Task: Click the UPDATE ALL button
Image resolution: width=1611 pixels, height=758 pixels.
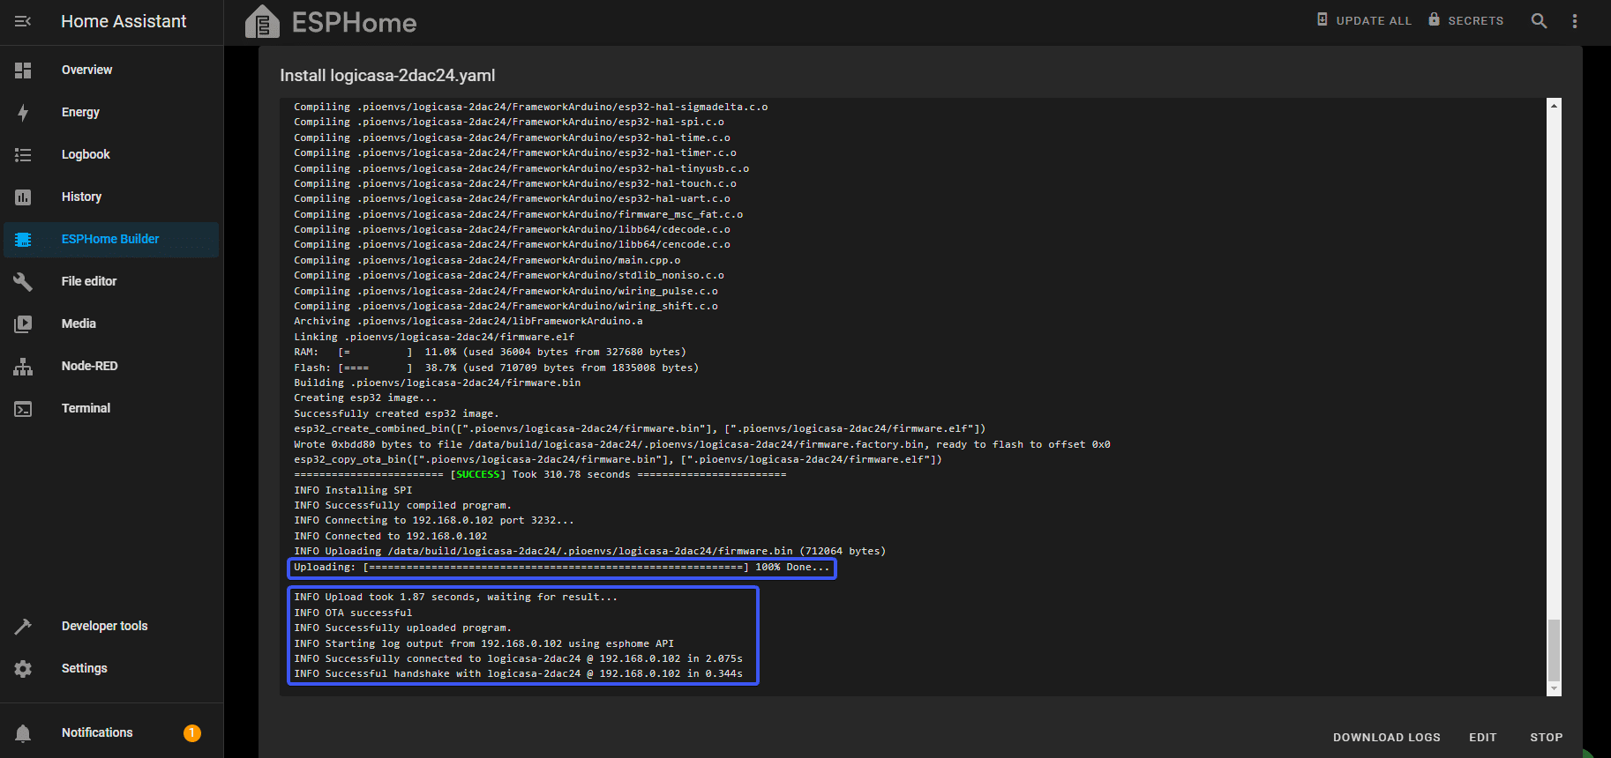Action: (x=1364, y=20)
